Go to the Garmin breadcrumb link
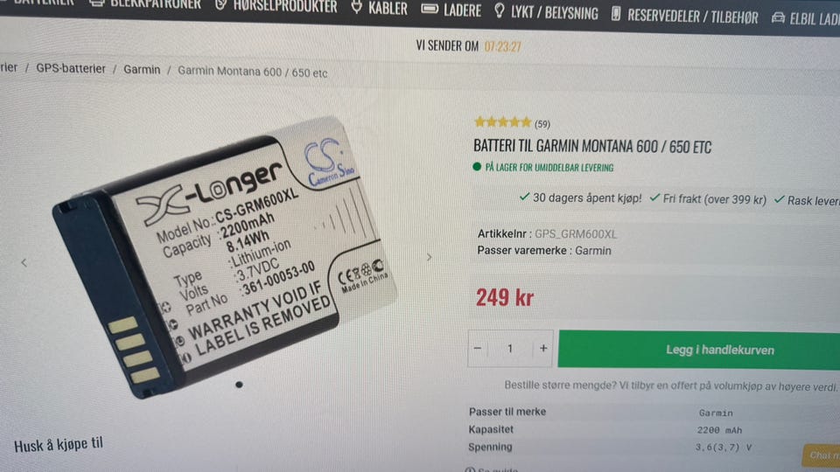 coord(142,70)
